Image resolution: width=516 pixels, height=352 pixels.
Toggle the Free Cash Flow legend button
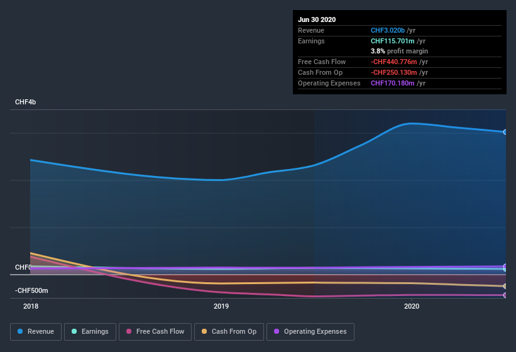pos(155,332)
